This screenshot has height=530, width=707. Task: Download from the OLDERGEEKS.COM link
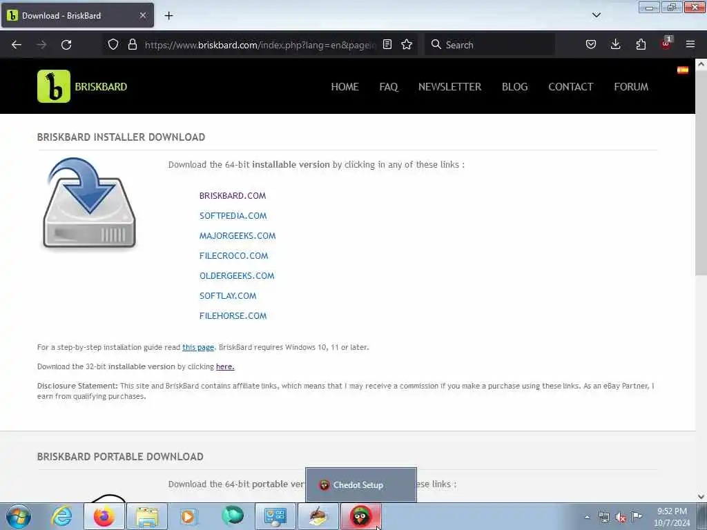[x=237, y=276]
